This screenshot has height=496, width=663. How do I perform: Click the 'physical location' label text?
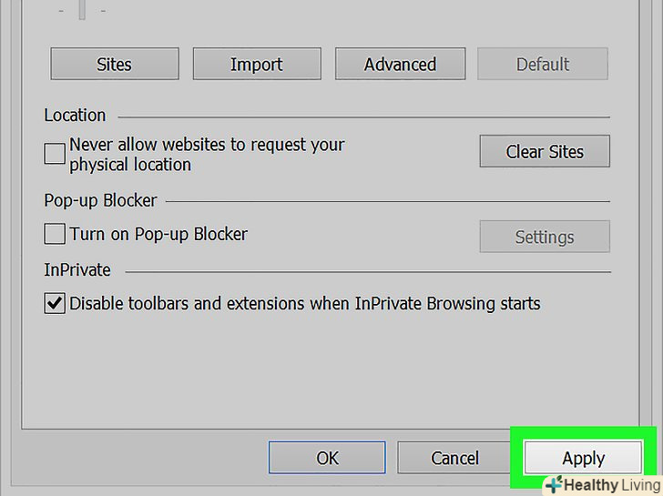click(130, 165)
